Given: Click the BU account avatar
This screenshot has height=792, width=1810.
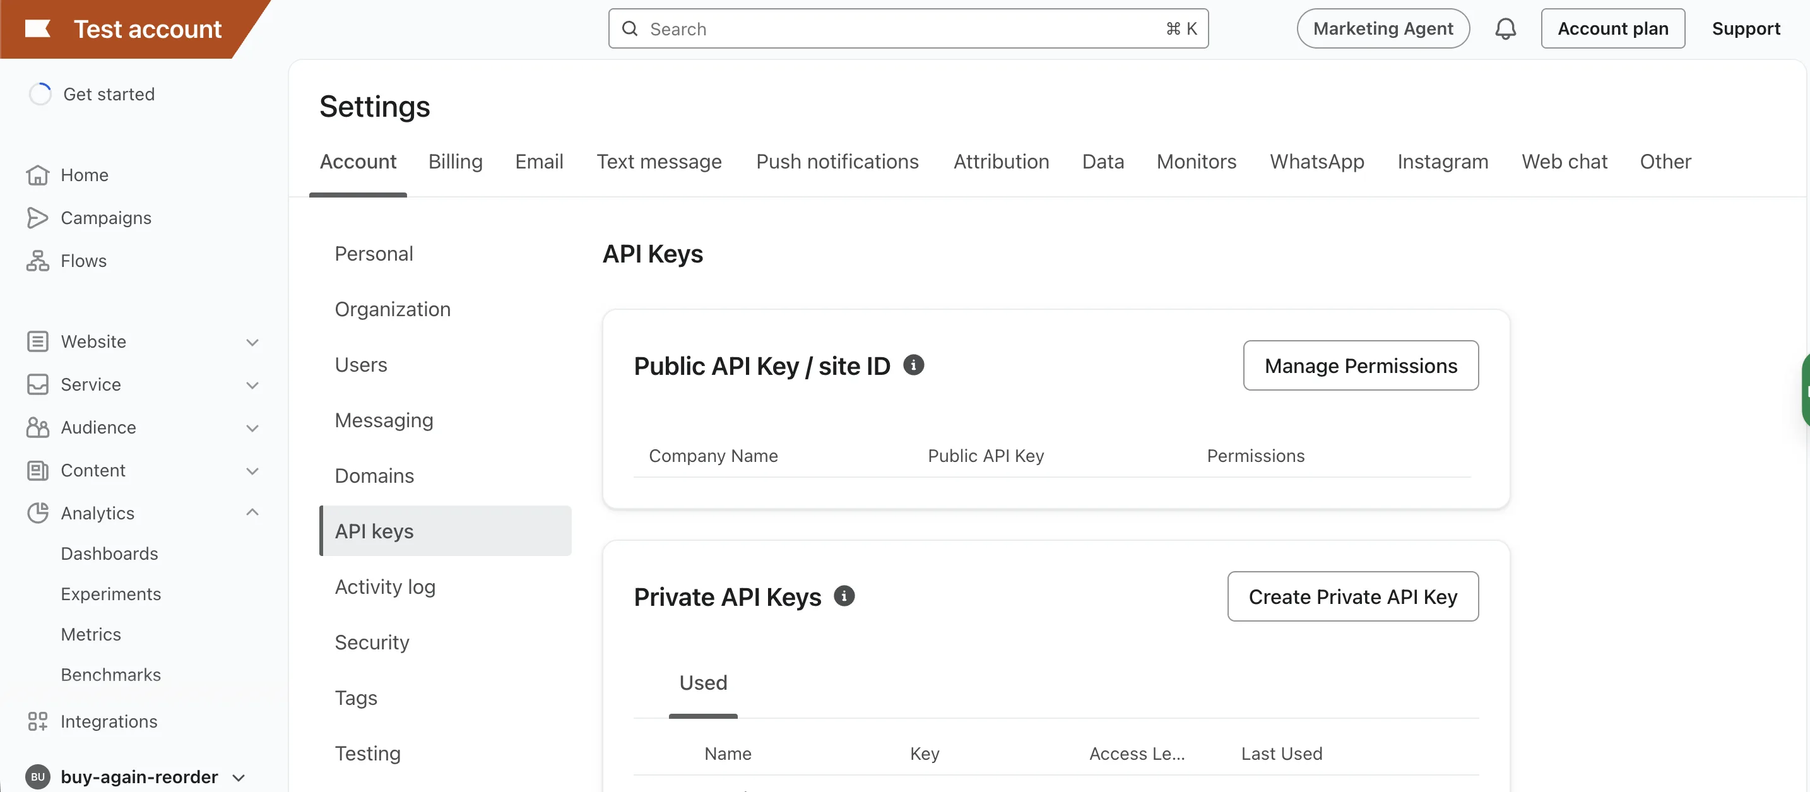Looking at the screenshot, I should click(38, 777).
